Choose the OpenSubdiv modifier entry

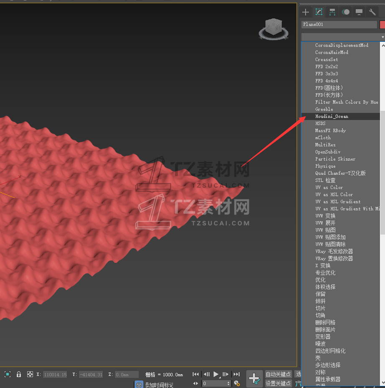[x=328, y=152]
